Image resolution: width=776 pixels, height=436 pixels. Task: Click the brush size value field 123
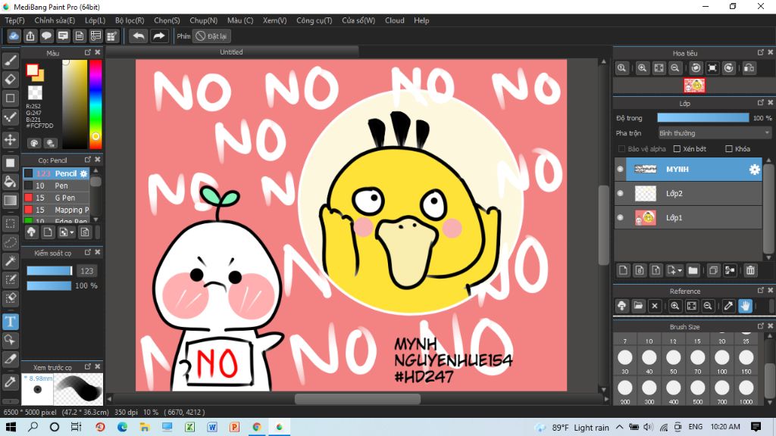[x=86, y=271]
